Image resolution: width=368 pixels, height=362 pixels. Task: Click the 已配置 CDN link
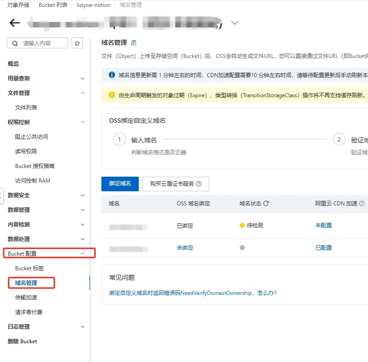tap(324, 248)
